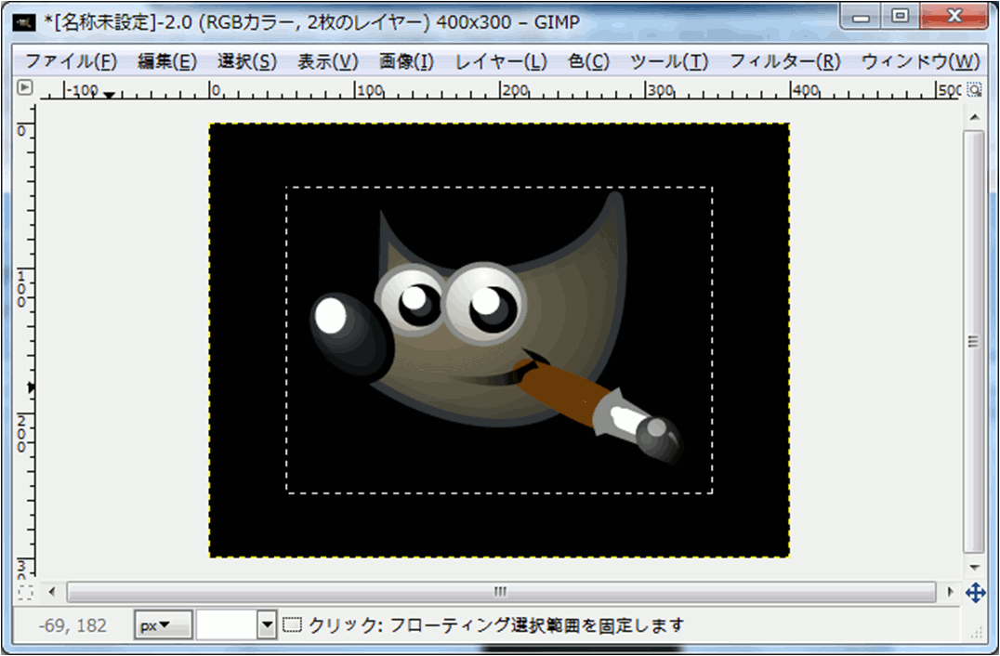
Task: Open the フィルター(R) menu
Action: [784, 62]
